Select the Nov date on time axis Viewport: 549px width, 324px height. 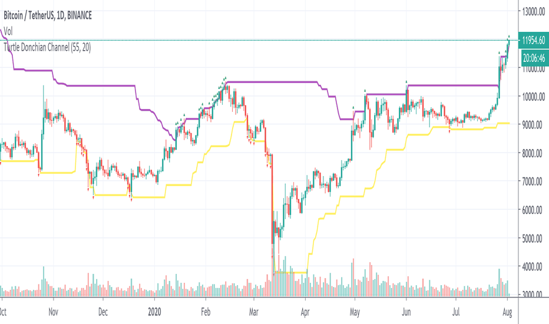coord(53,312)
